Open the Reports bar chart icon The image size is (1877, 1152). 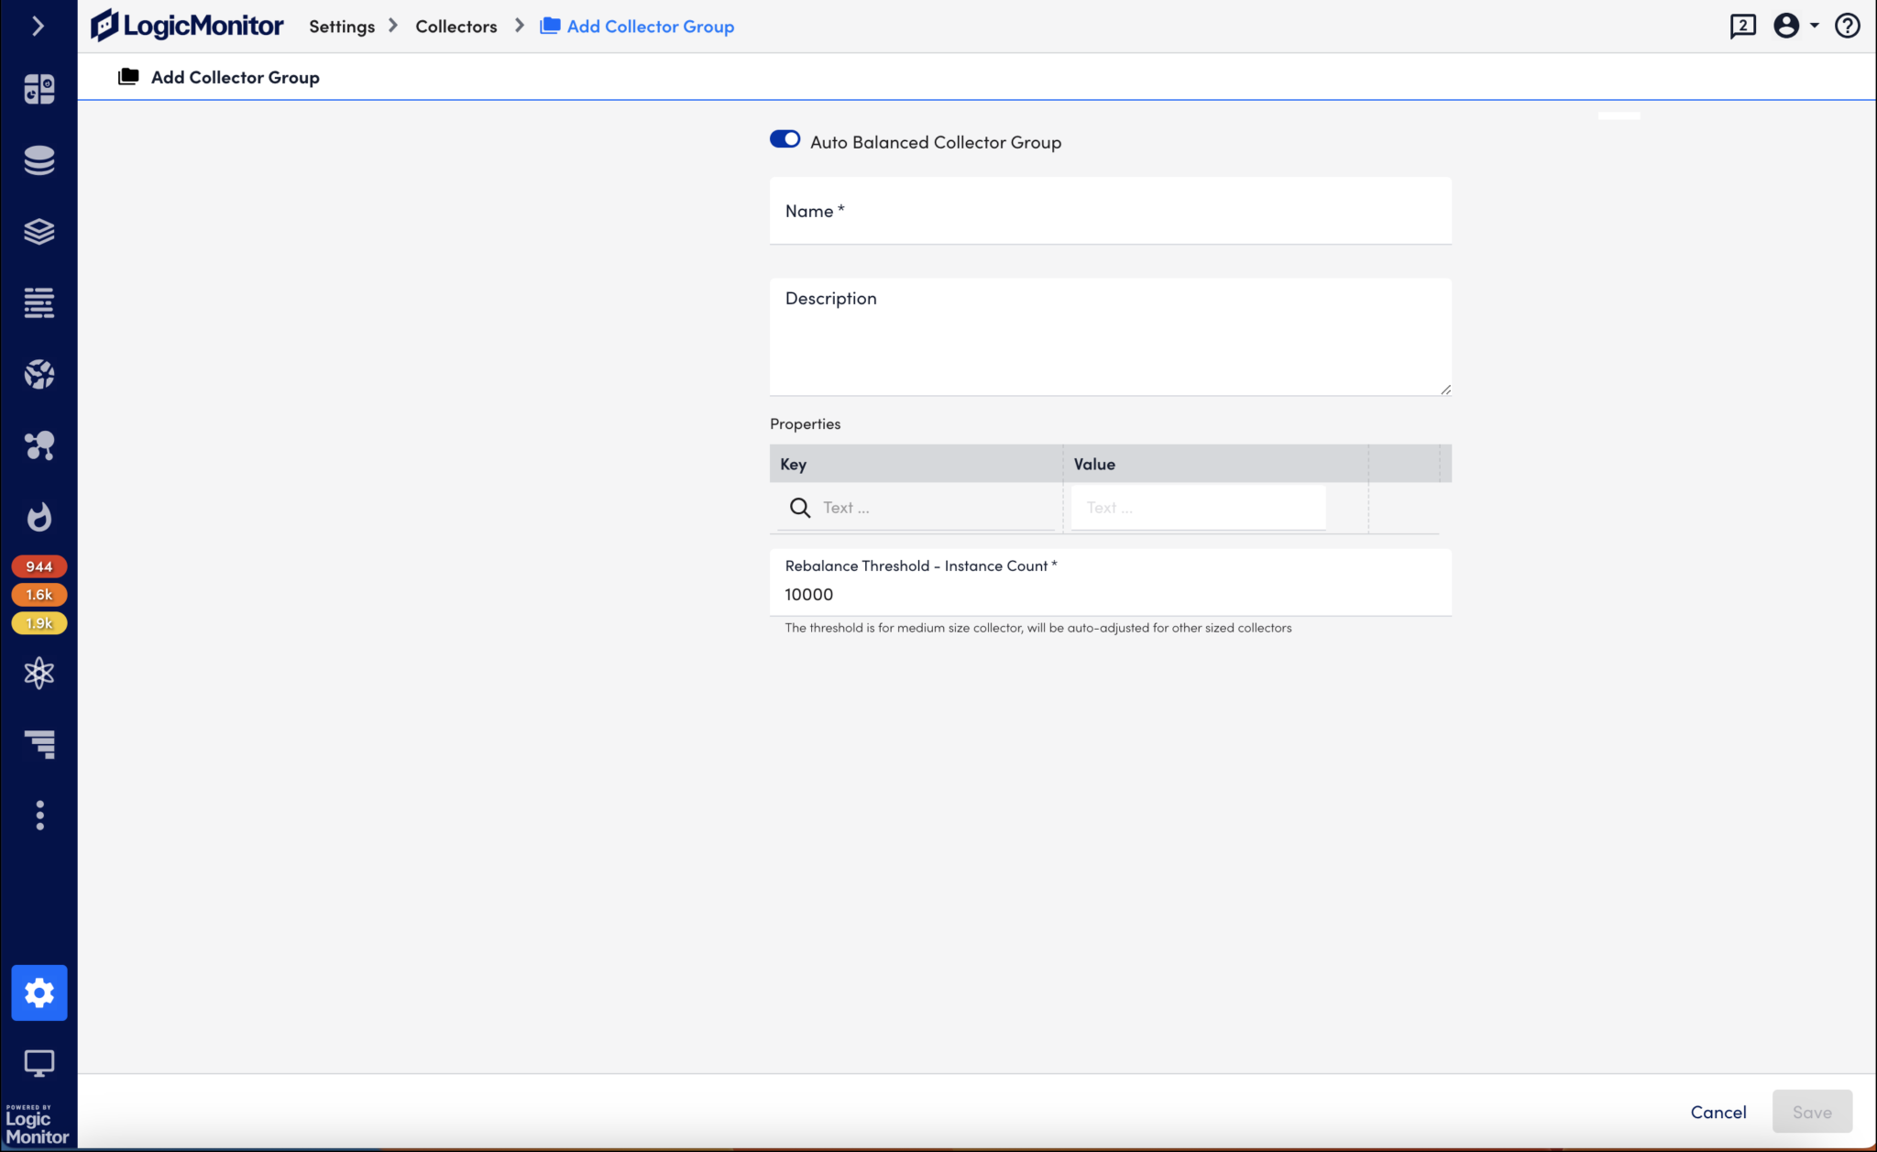(x=38, y=744)
